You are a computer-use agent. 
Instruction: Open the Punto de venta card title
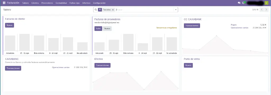(x=192, y=59)
